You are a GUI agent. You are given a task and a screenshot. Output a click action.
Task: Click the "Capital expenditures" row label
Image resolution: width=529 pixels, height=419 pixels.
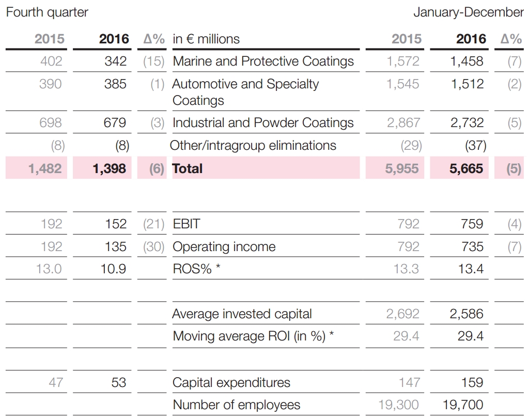pyautogui.click(x=231, y=383)
